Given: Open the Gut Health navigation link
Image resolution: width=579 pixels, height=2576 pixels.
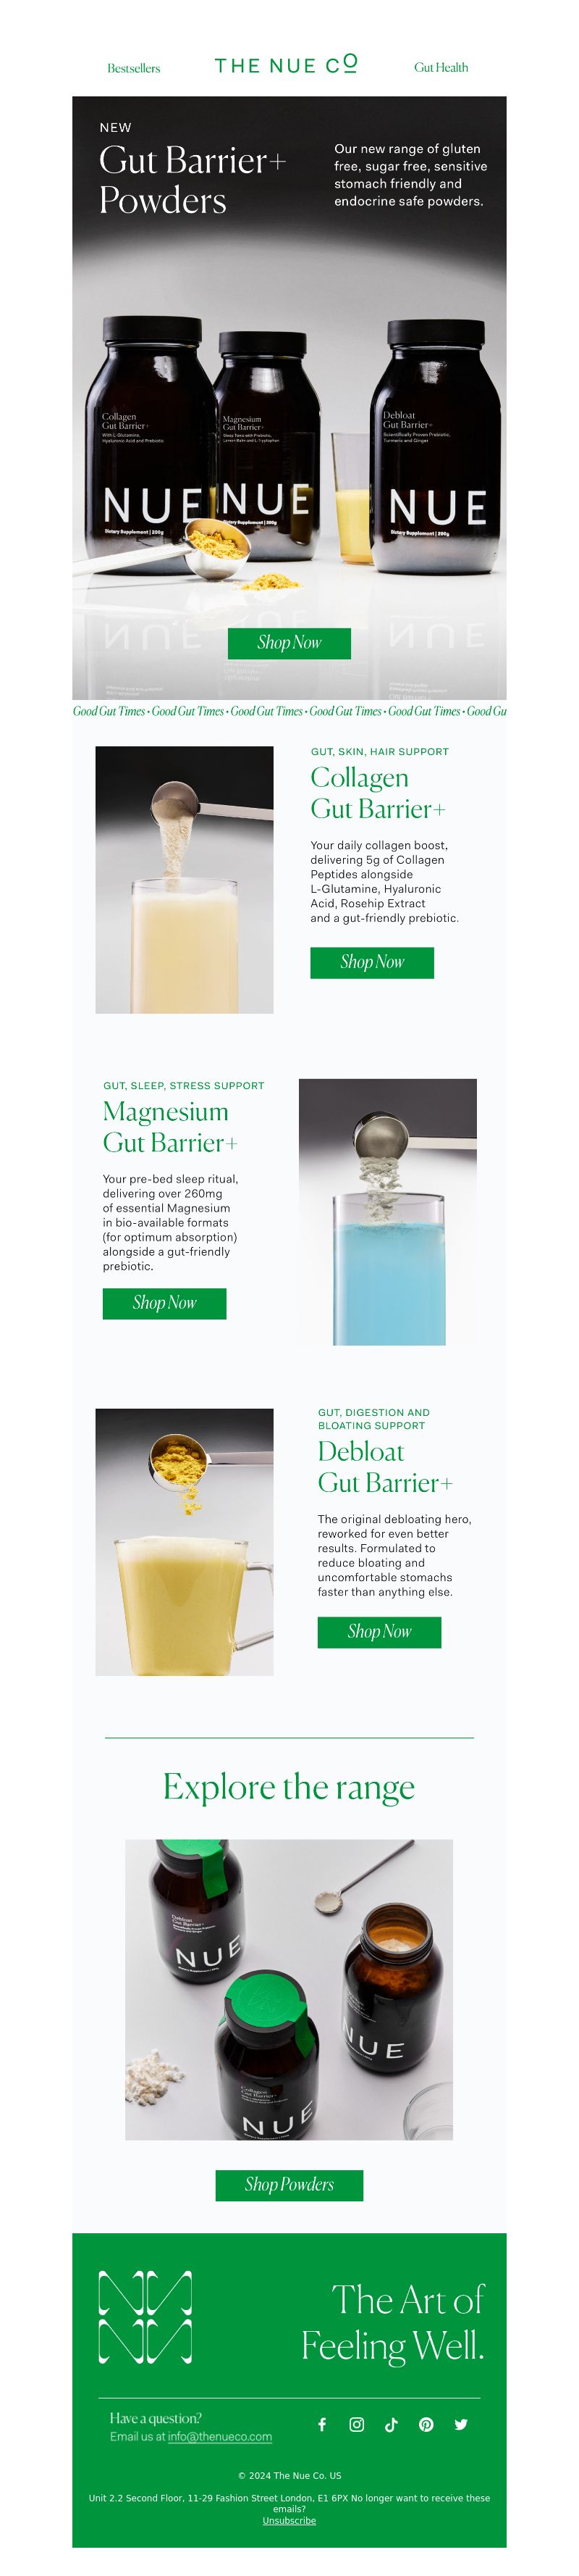Looking at the screenshot, I should 441,68.
